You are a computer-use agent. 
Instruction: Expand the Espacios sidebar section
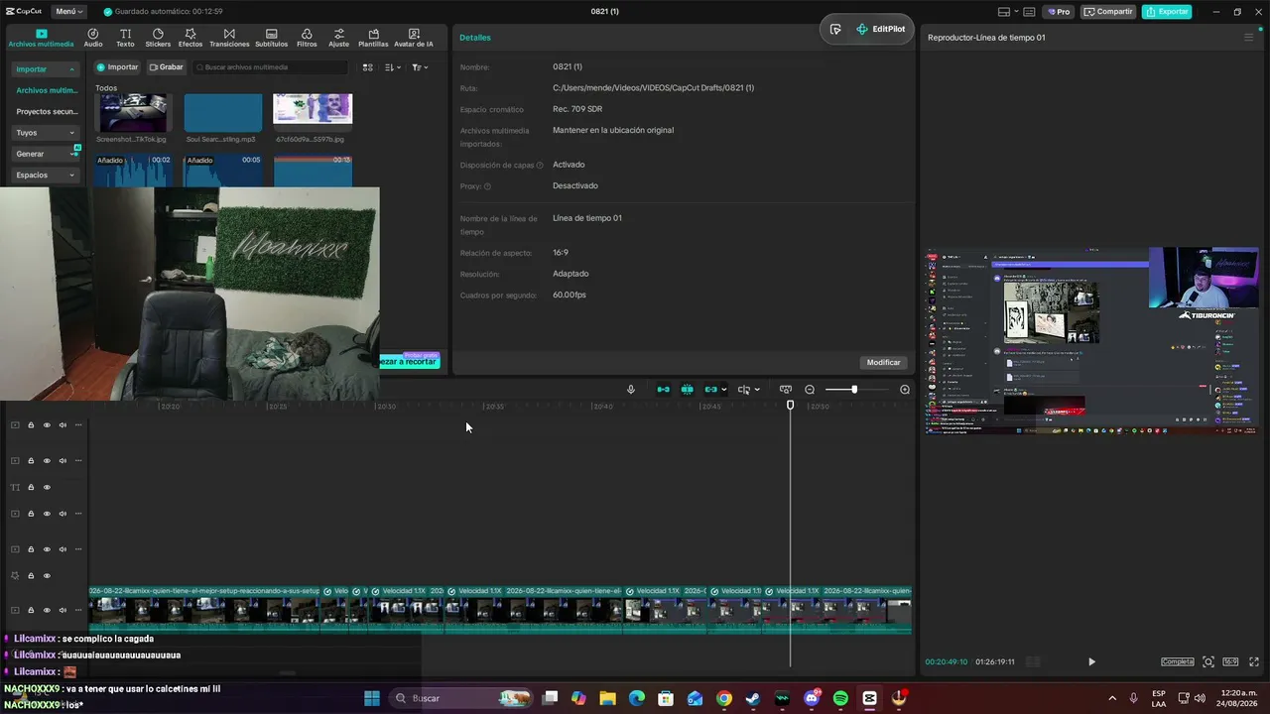coord(46,176)
